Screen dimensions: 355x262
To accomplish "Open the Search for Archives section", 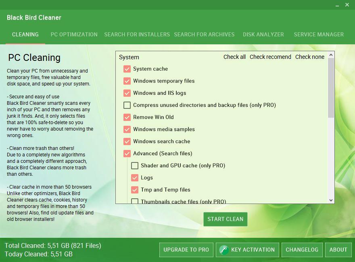I will (204, 35).
